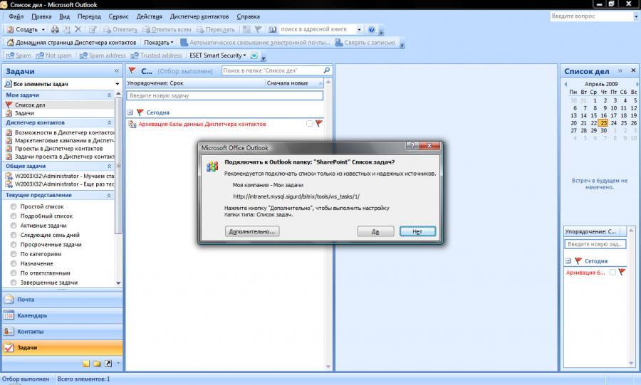Click the shortcuts icon at navigation bottom

click(x=108, y=364)
